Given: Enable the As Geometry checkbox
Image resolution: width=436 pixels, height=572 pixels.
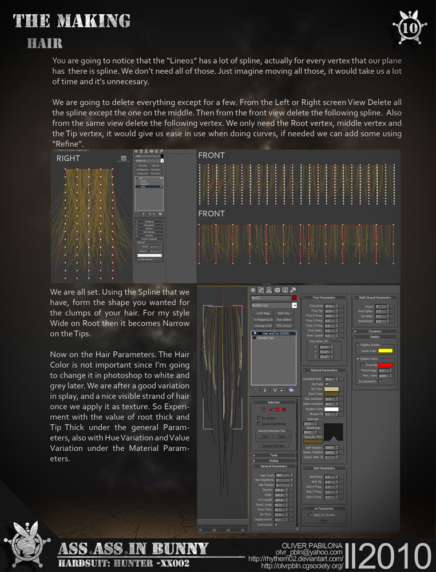Looking at the screenshot, I should coord(380,381).
